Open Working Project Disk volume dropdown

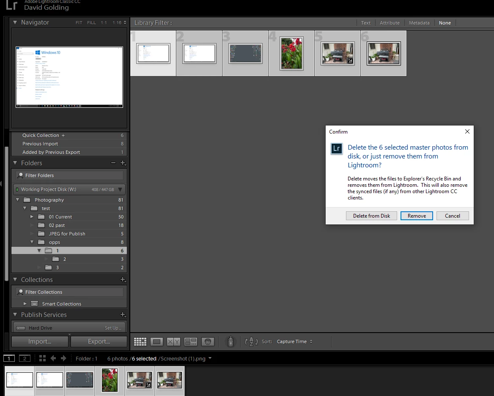(120, 189)
